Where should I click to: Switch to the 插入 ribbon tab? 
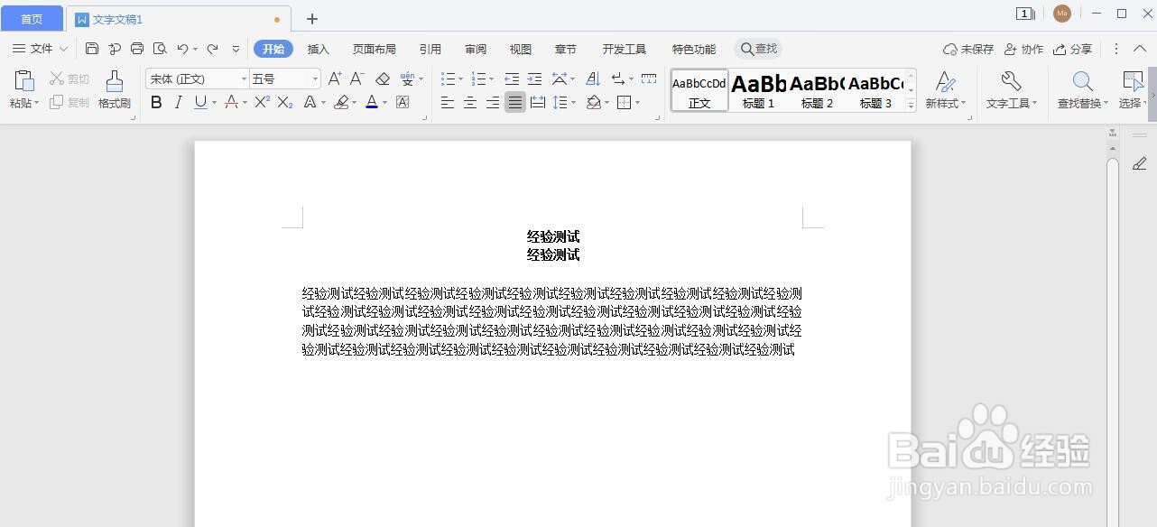pos(318,49)
